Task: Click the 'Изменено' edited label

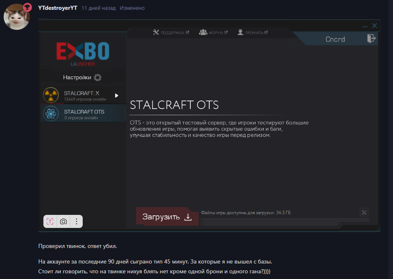Action: coord(132,8)
